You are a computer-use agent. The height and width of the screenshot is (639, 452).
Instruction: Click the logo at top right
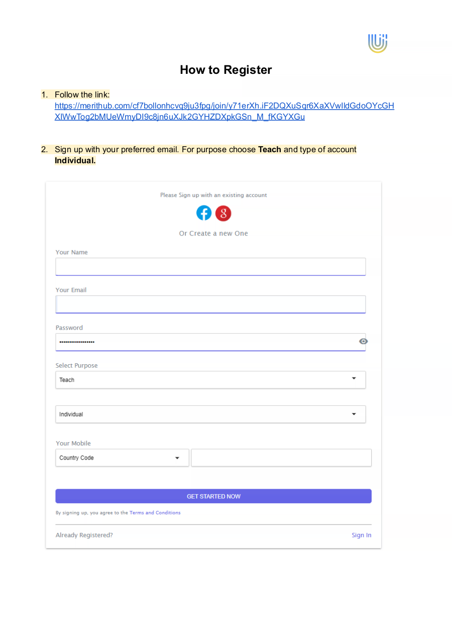[378, 43]
